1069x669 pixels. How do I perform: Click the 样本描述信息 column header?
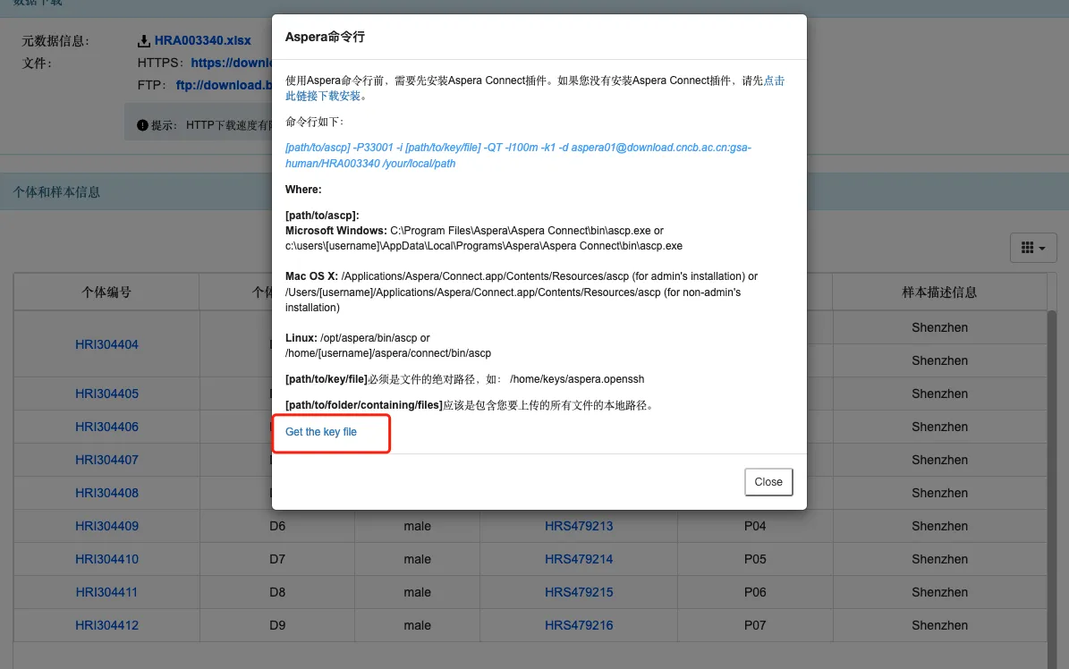click(x=938, y=292)
